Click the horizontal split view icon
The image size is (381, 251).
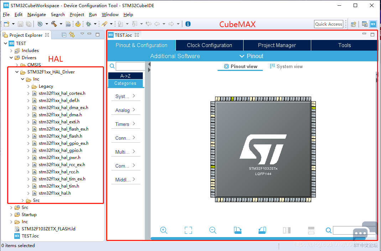click(311, 230)
